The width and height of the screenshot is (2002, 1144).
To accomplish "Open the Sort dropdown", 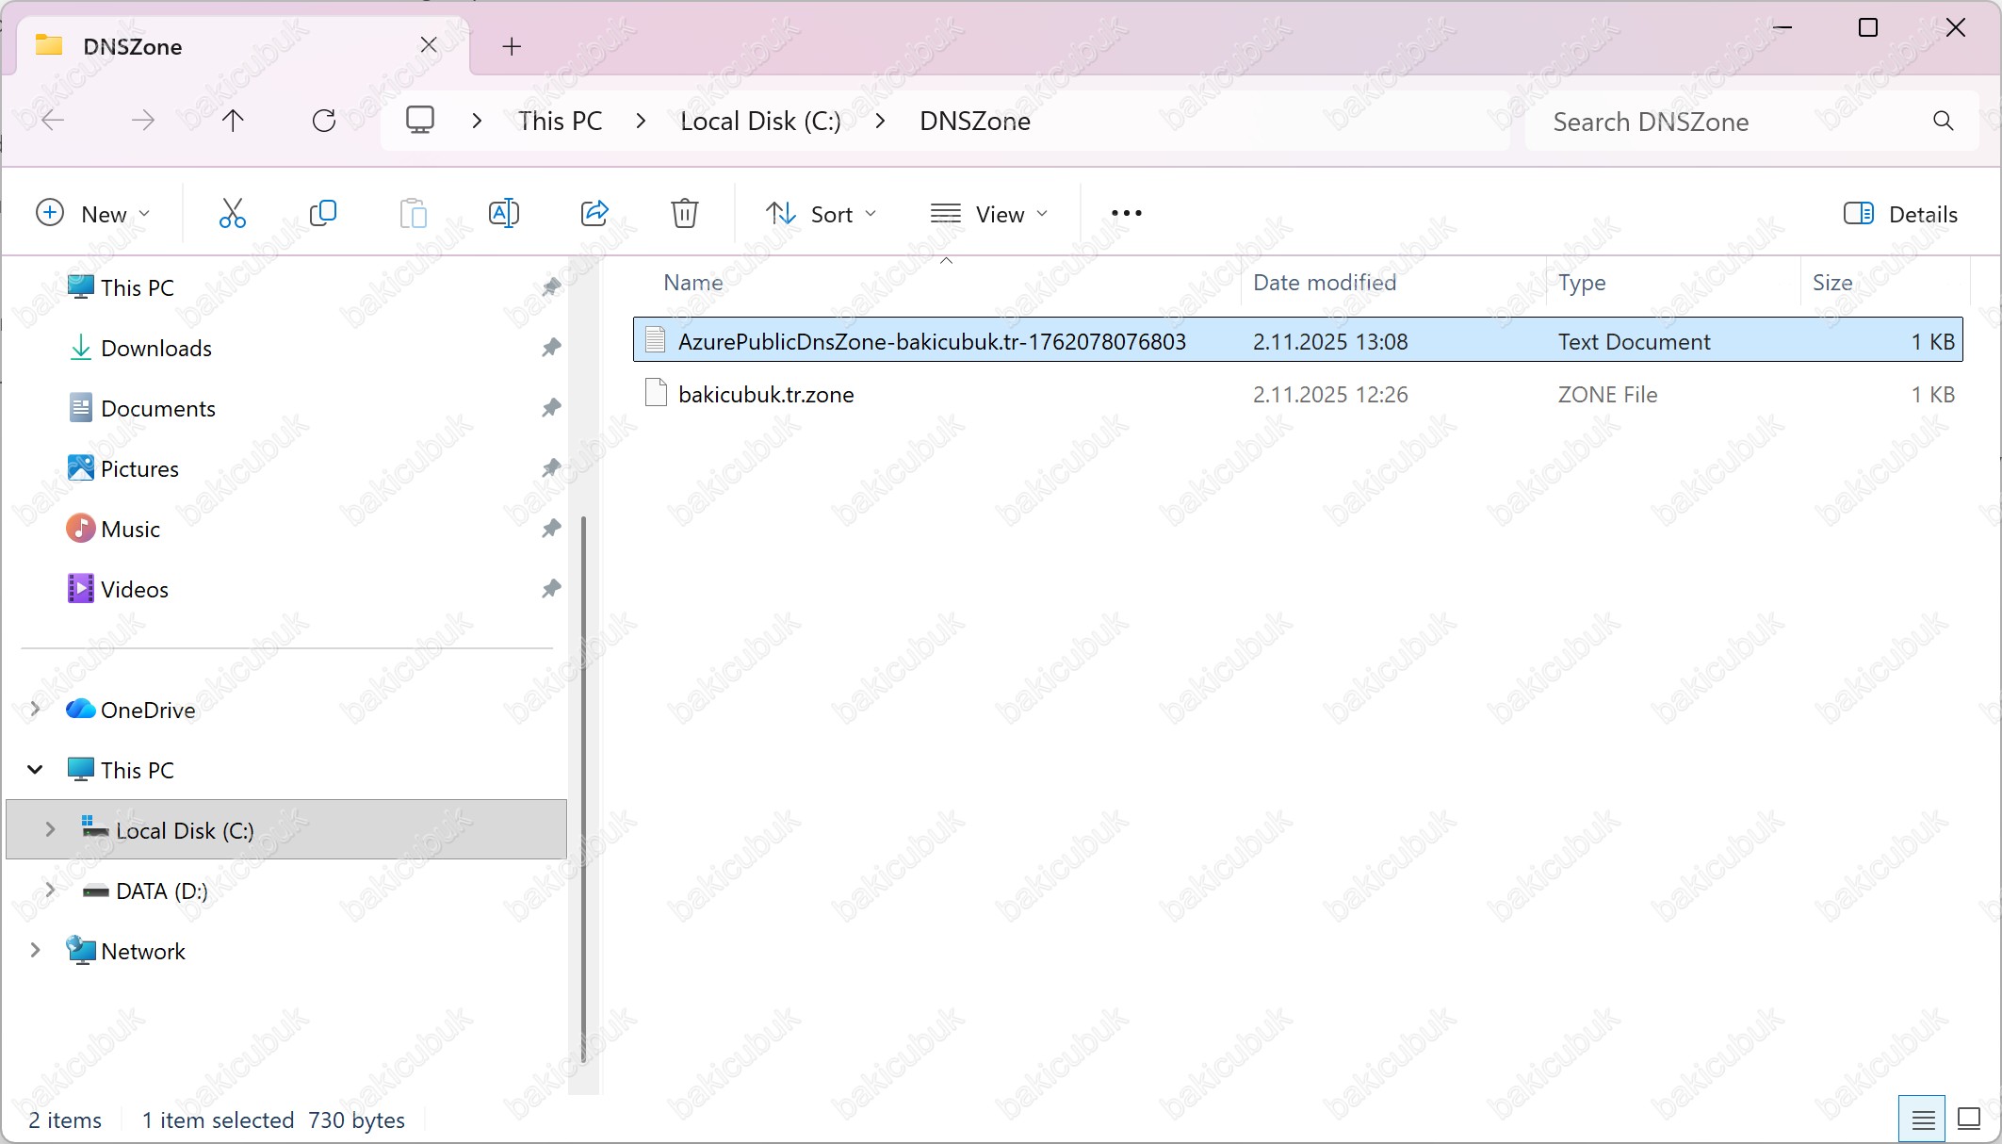I will [821, 214].
